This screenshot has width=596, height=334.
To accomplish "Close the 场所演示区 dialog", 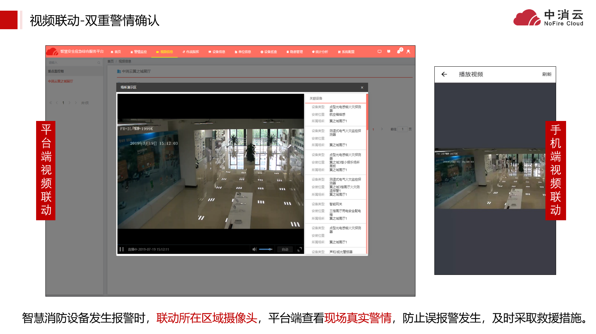I will click(362, 88).
